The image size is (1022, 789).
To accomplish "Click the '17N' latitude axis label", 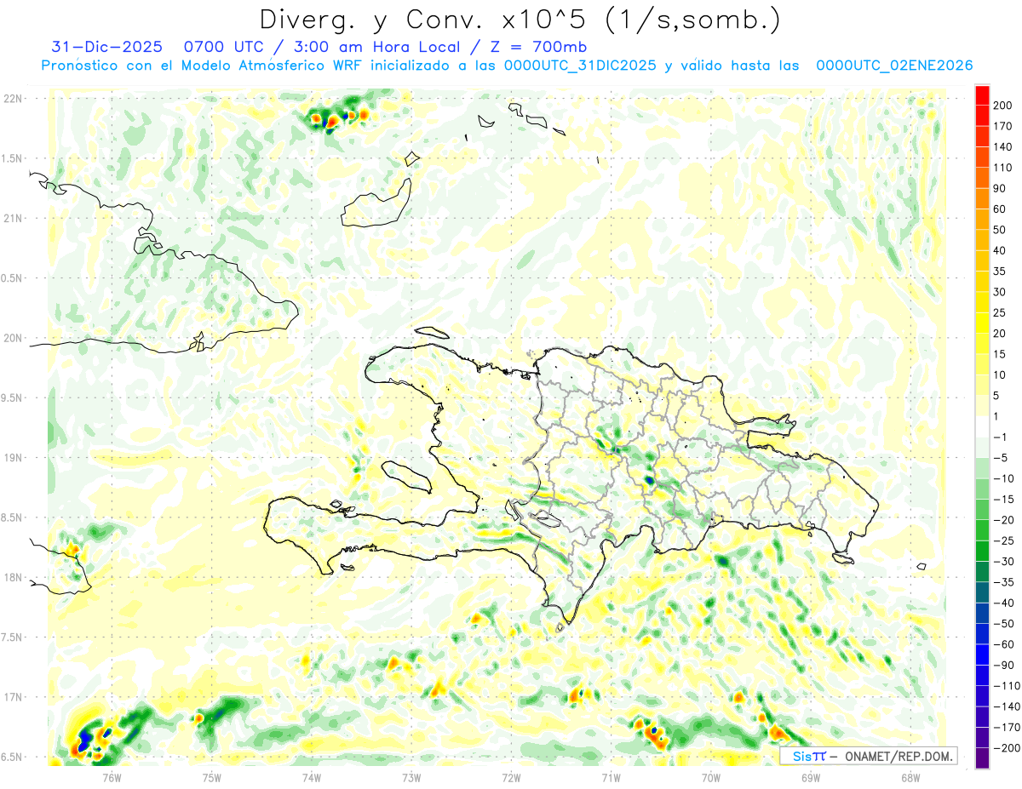I will pos(13,697).
